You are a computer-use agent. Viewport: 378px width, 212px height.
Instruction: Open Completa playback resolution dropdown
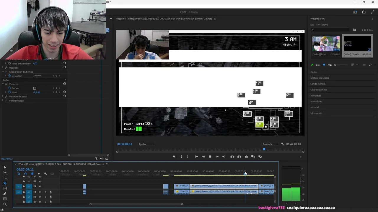[270, 144]
